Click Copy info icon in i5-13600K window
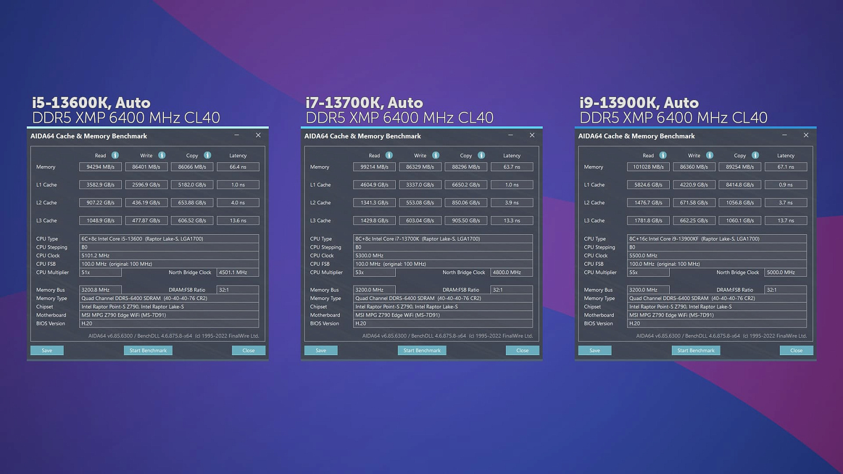Screen dimensions: 843x474 (x=208, y=155)
